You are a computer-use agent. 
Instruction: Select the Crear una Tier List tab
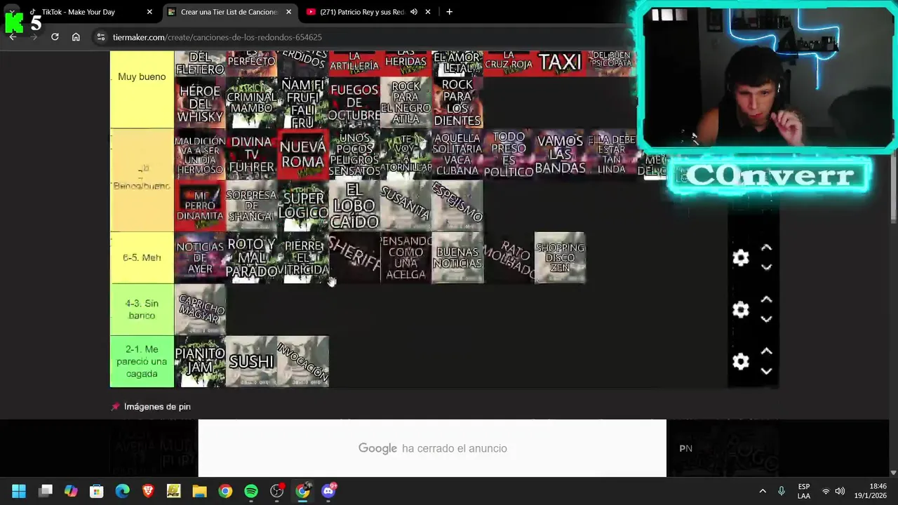coord(229,12)
